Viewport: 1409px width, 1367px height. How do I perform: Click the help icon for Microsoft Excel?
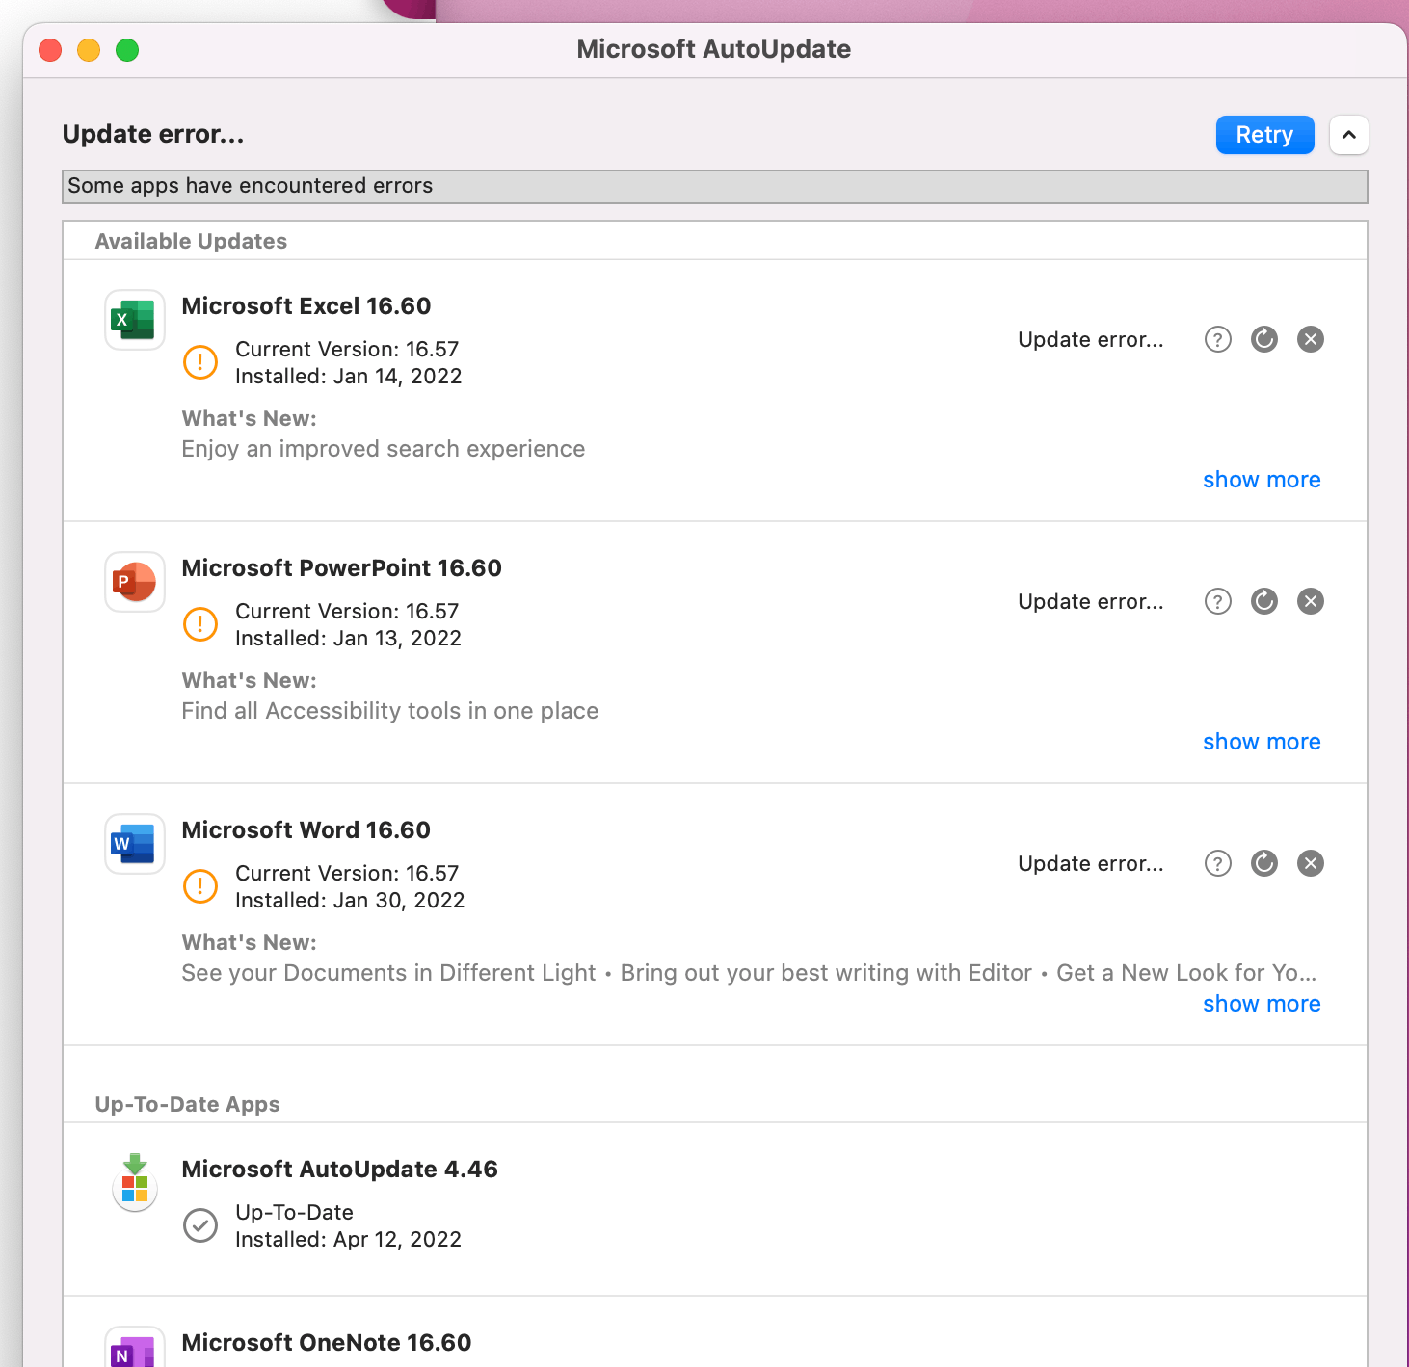pos(1218,339)
